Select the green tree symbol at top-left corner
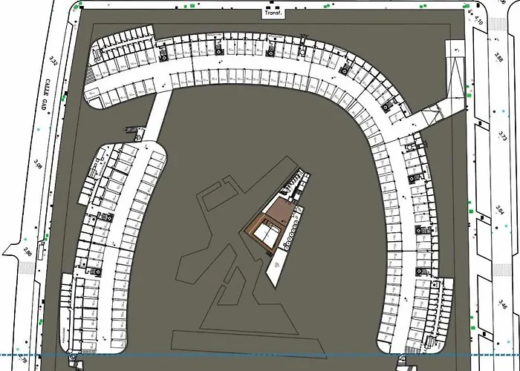The height and width of the screenshot is (371, 520). [76, 7]
